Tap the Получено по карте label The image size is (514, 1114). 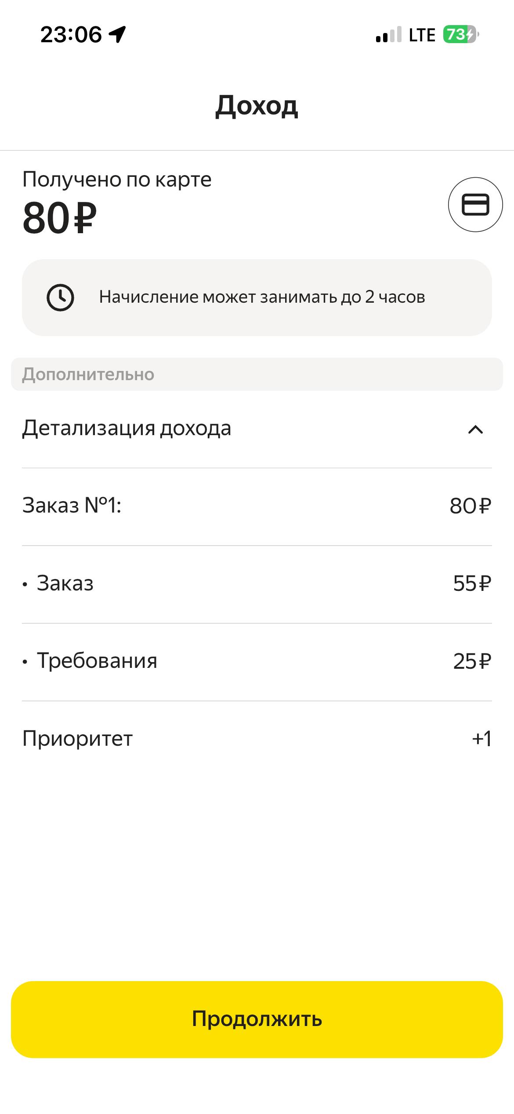[117, 180]
